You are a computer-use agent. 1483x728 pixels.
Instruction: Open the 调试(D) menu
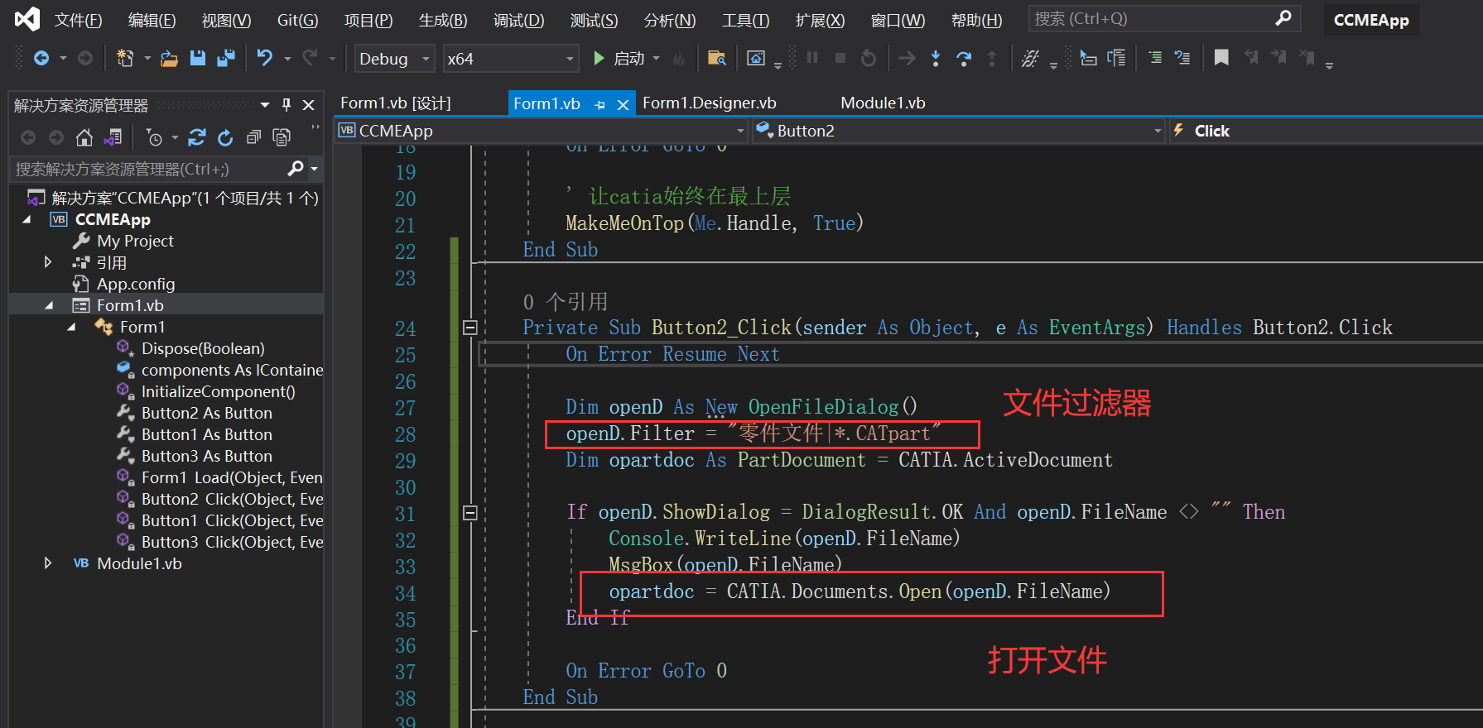518,20
